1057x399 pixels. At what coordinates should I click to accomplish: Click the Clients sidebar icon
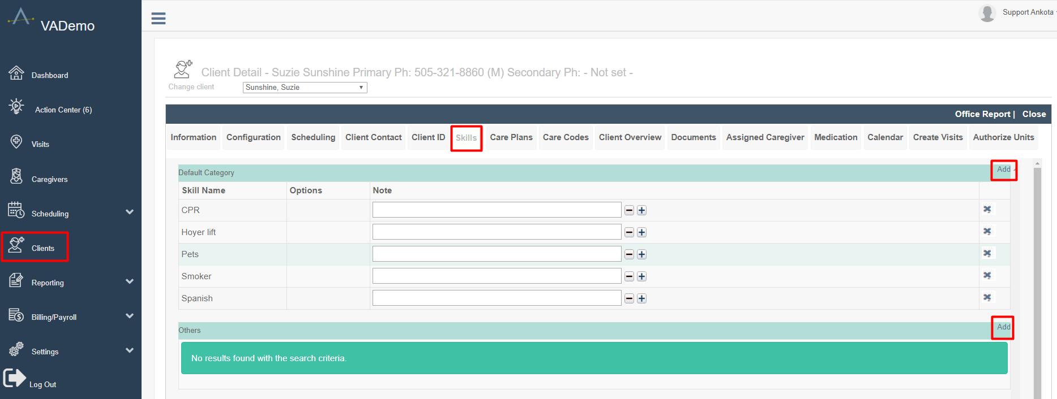pyautogui.click(x=16, y=245)
